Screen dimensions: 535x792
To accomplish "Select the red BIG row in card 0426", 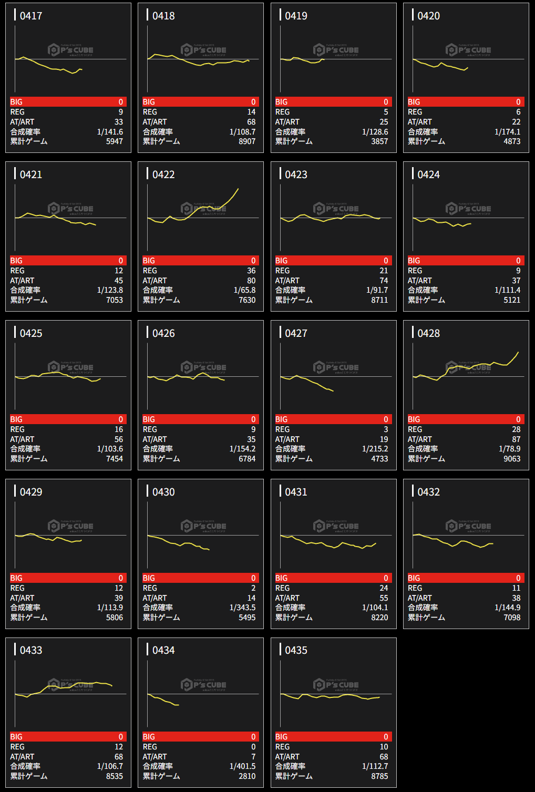I will 201,419.
